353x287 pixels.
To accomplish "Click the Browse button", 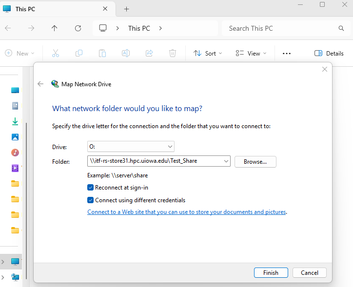I will pyautogui.click(x=255, y=161).
